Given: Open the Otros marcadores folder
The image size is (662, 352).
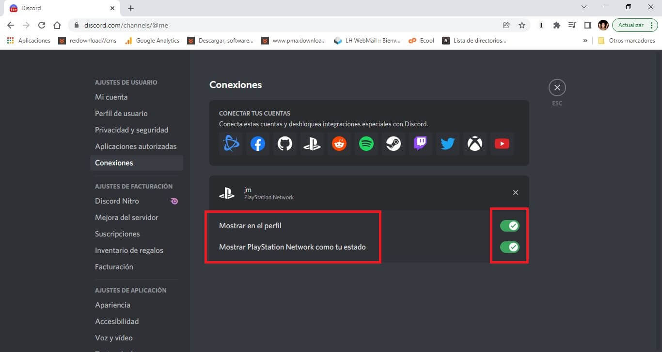Looking at the screenshot, I should click(x=627, y=41).
